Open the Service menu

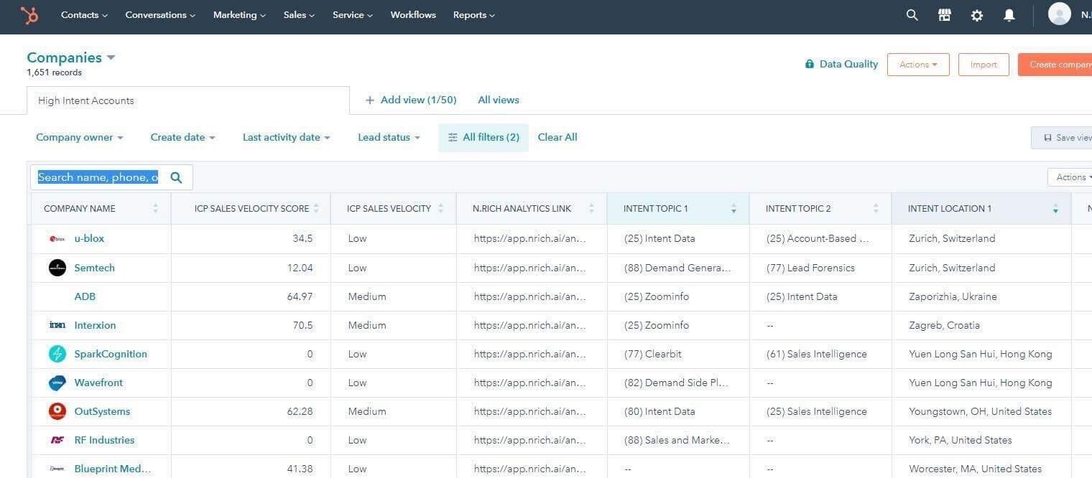click(x=353, y=15)
